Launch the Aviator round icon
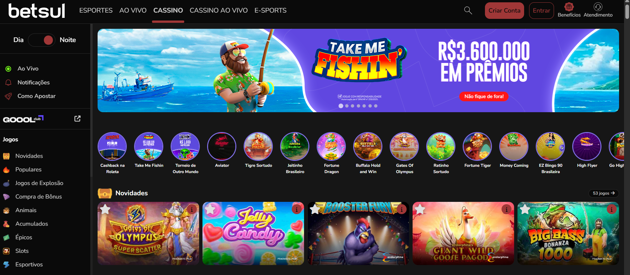Viewport: 630px width, 275px height. point(222,147)
